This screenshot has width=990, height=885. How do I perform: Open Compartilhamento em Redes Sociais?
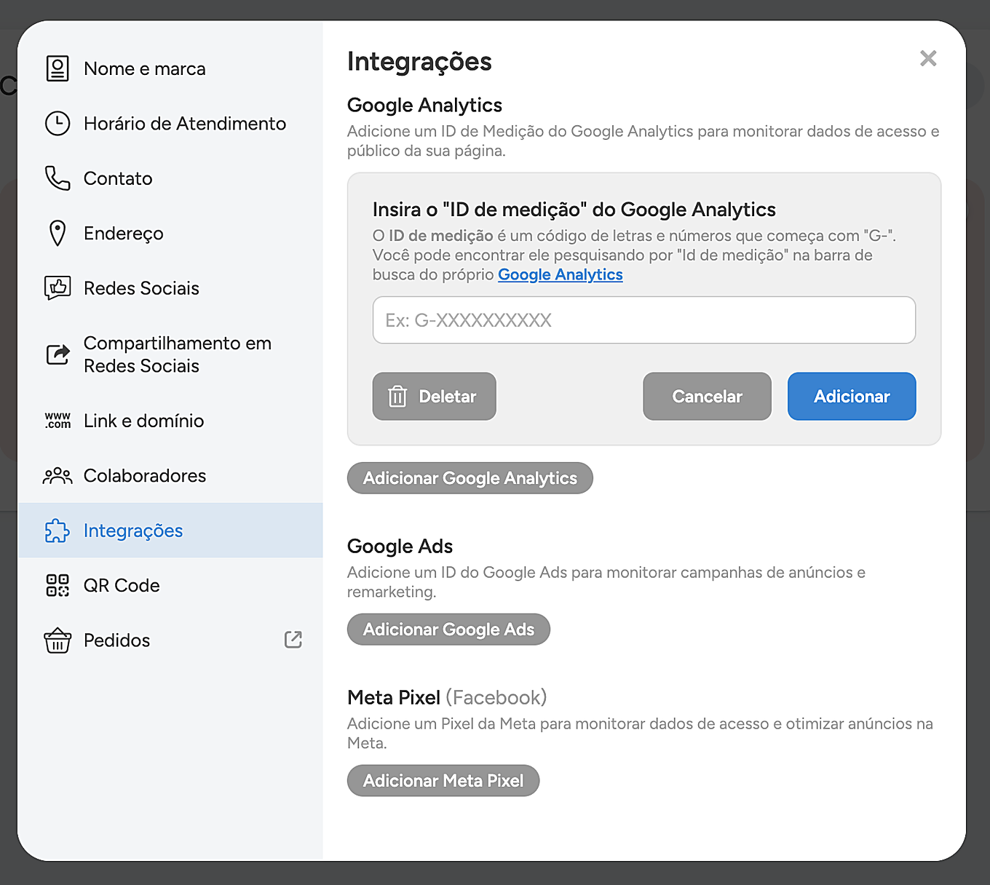(170, 354)
